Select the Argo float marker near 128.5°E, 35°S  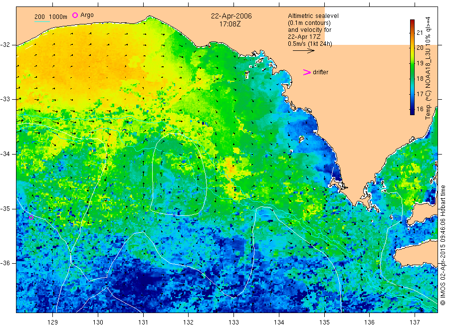click(31, 218)
